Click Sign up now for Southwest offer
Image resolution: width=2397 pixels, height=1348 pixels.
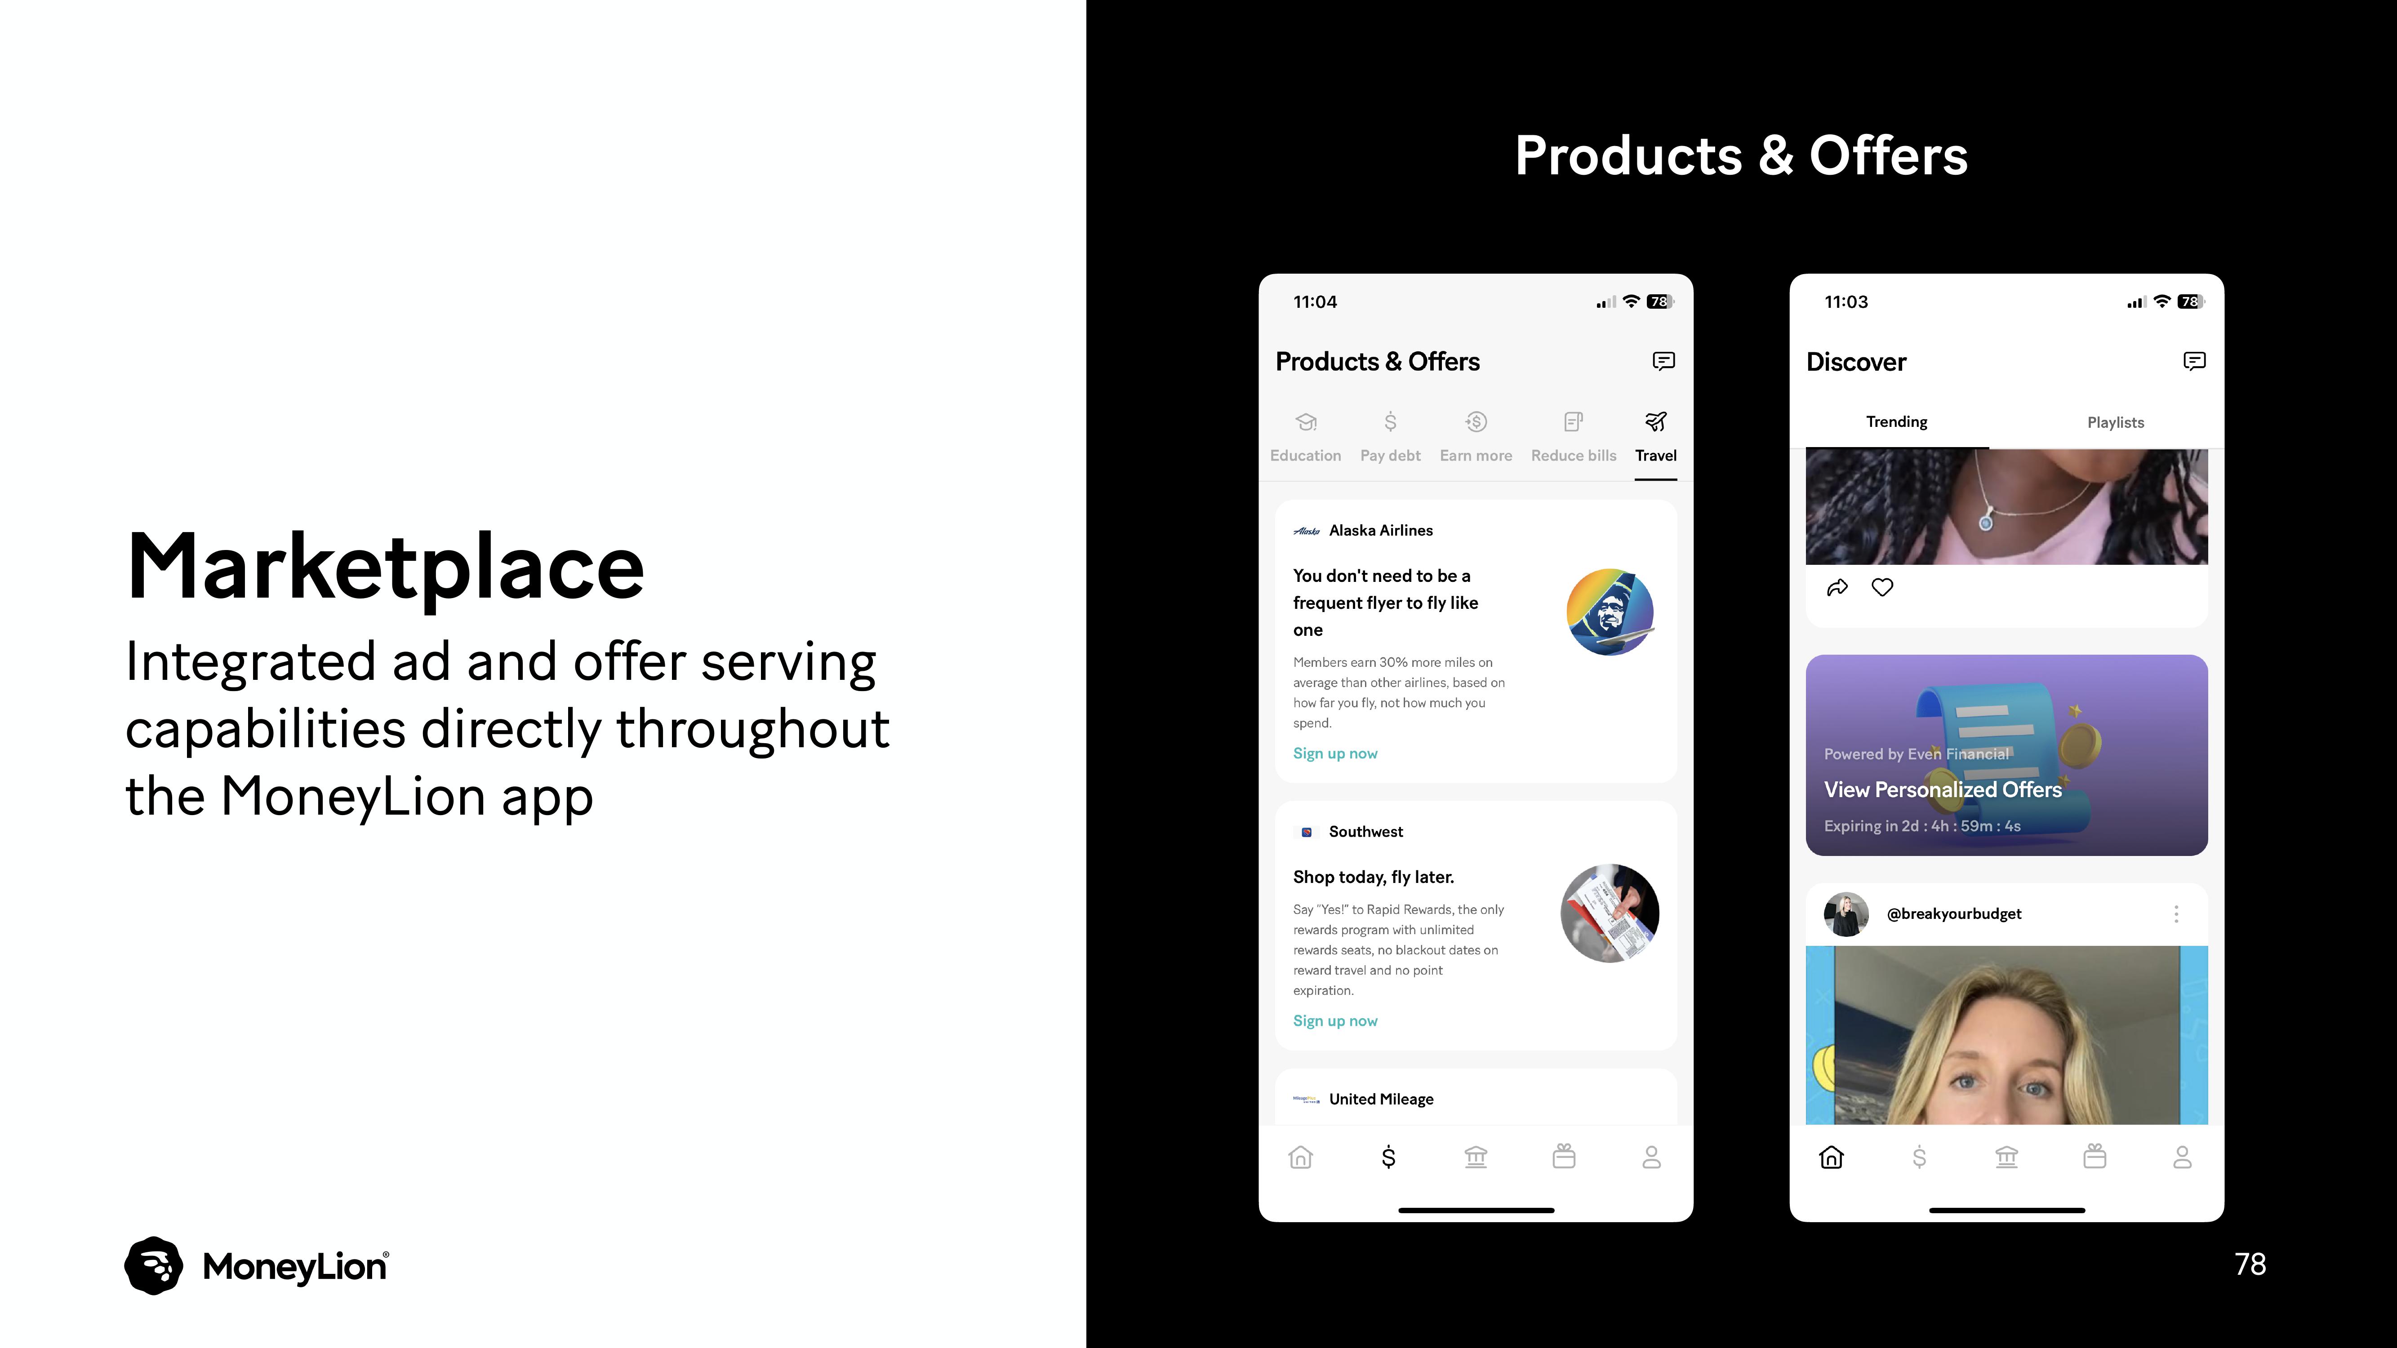pyautogui.click(x=1335, y=1019)
